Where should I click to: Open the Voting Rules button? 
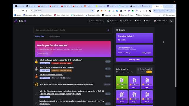[42, 54]
